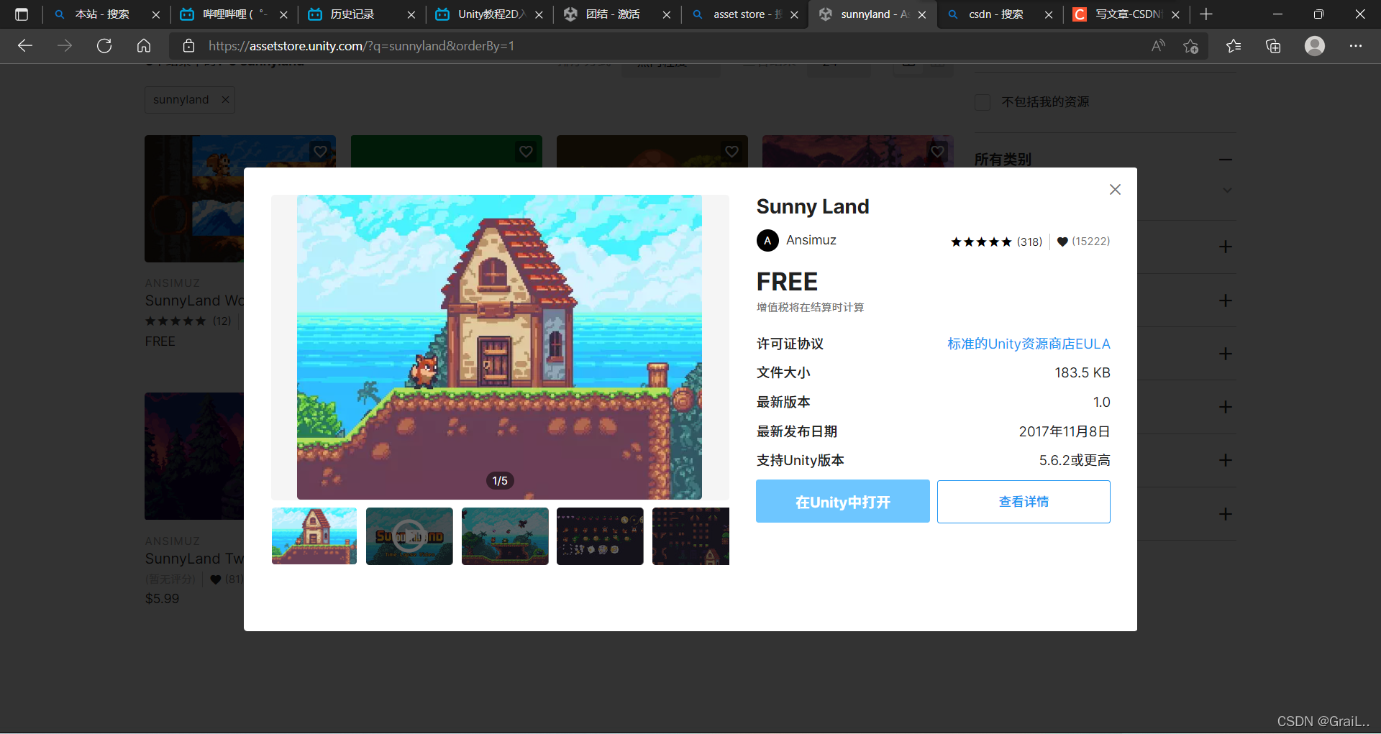
Task: Expand the second plus filter section
Action: (1226, 301)
